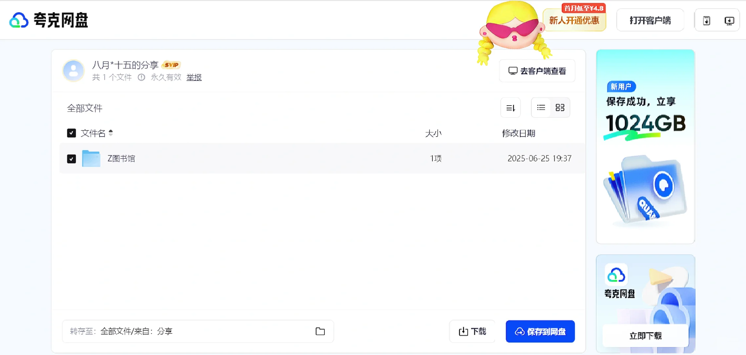Click the validity info icon
Screen dimensions: 746x355
[x=141, y=77]
